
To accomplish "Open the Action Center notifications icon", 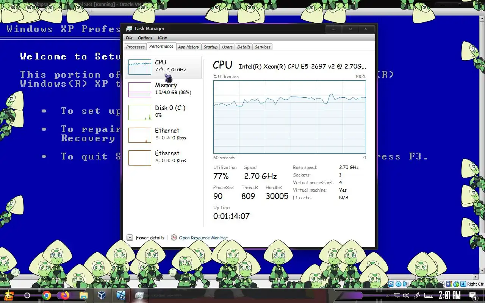I will (473, 296).
